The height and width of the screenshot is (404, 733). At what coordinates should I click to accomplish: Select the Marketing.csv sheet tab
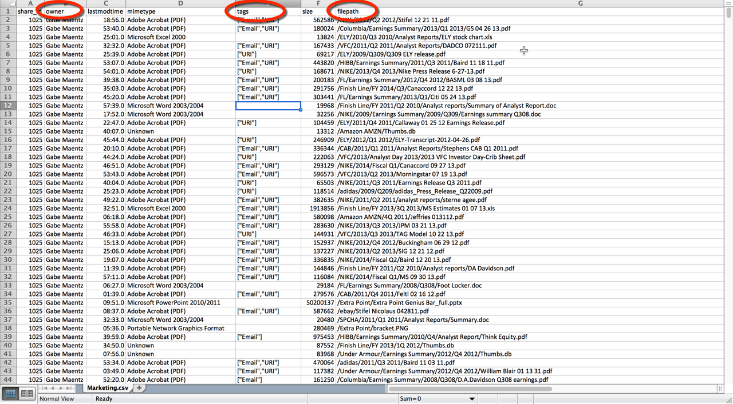pyautogui.click(x=108, y=388)
